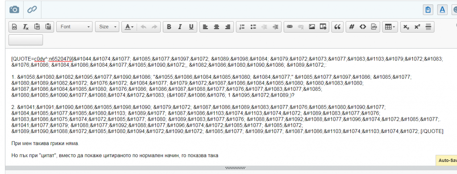Click the blank button below toolbar
Screen dimensions: 457x174
25,40
